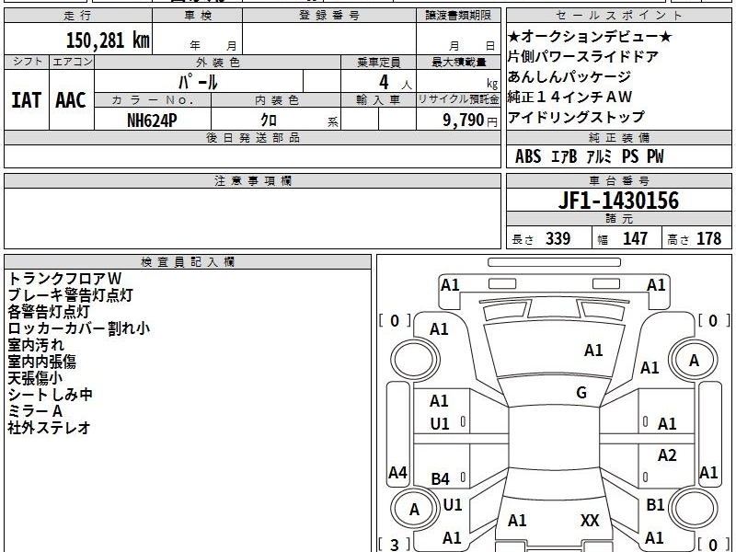This screenshot has width=736, height=552.
Task: Select the ロッカーカバー割れ小 note
Action: (x=79, y=328)
